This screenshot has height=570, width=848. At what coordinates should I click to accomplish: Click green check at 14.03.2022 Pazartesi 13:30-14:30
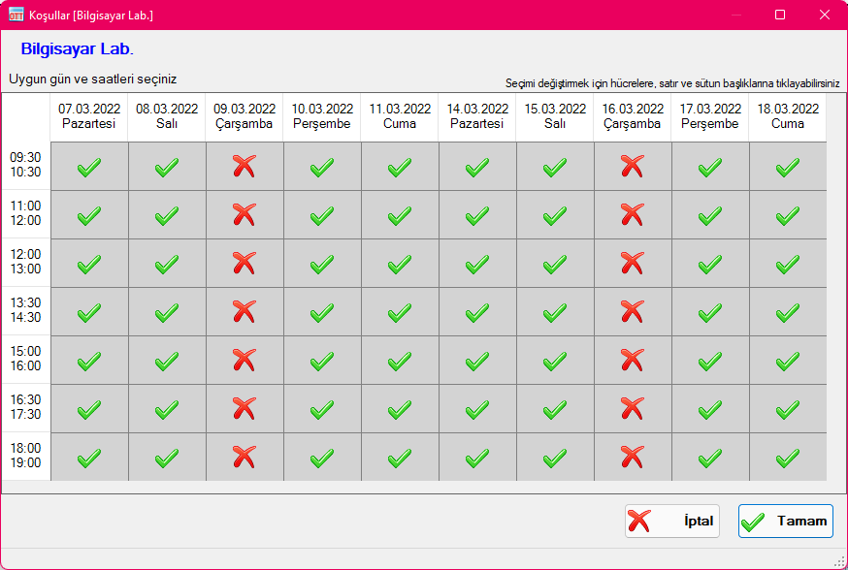click(477, 312)
